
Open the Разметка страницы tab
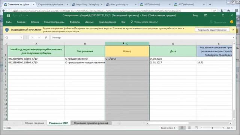coord(54,22)
